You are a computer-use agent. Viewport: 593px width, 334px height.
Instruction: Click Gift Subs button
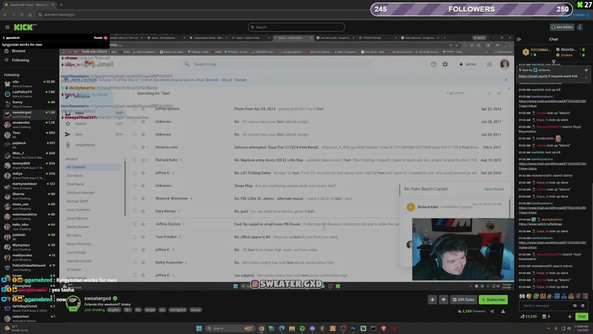point(463,300)
